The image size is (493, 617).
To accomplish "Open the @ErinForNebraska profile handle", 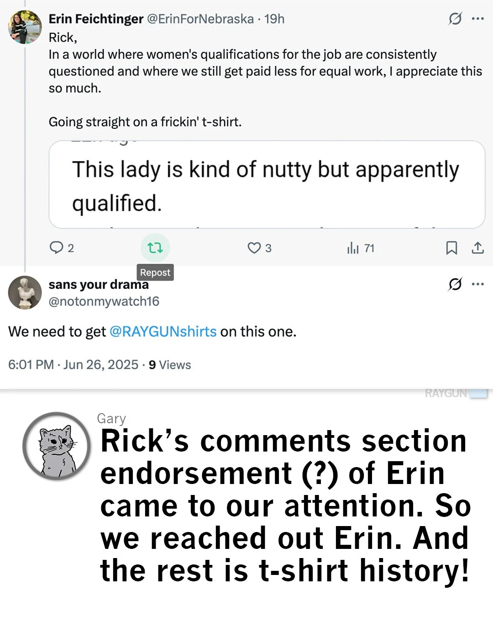I will click(x=200, y=19).
